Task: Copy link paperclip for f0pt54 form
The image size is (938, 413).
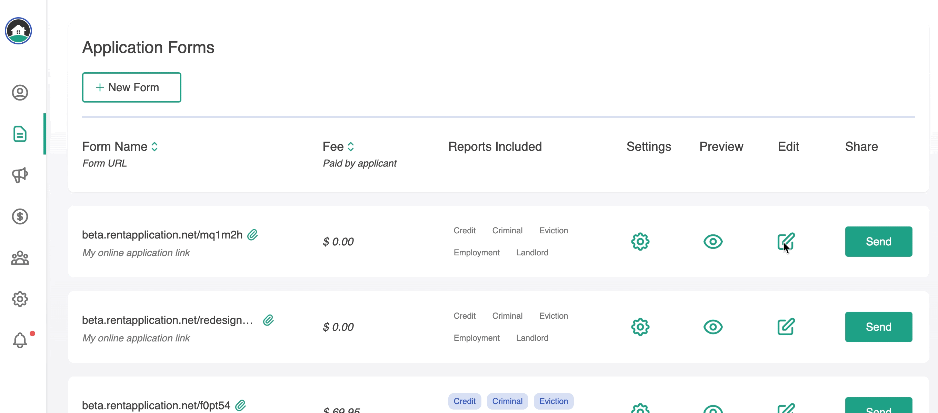Action: click(x=240, y=405)
